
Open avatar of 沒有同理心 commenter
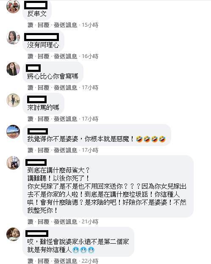click(x=13, y=38)
